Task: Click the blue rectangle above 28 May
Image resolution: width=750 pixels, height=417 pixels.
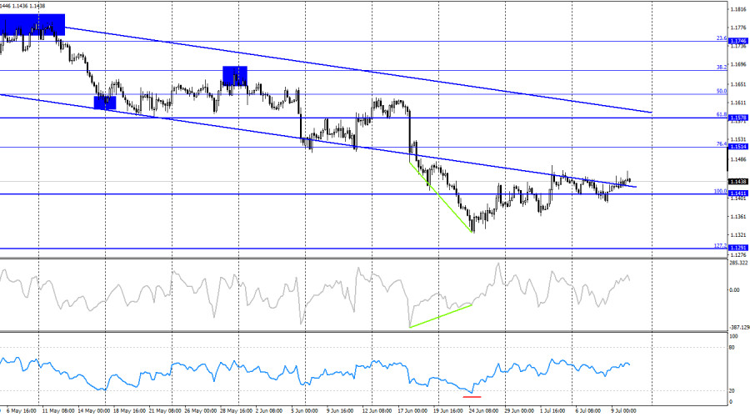Action: click(x=235, y=76)
